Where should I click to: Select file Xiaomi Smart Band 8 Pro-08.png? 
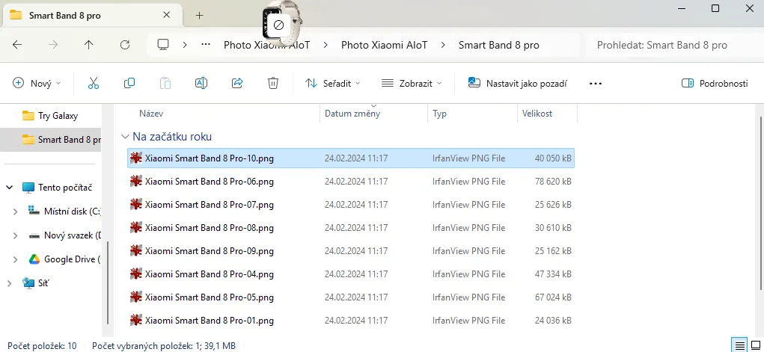point(351,227)
